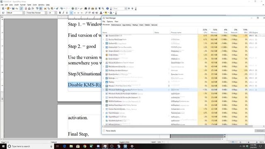265x149 pixels.
Task: Click the Find Next down arrow icon
Action: click(129, 8)
